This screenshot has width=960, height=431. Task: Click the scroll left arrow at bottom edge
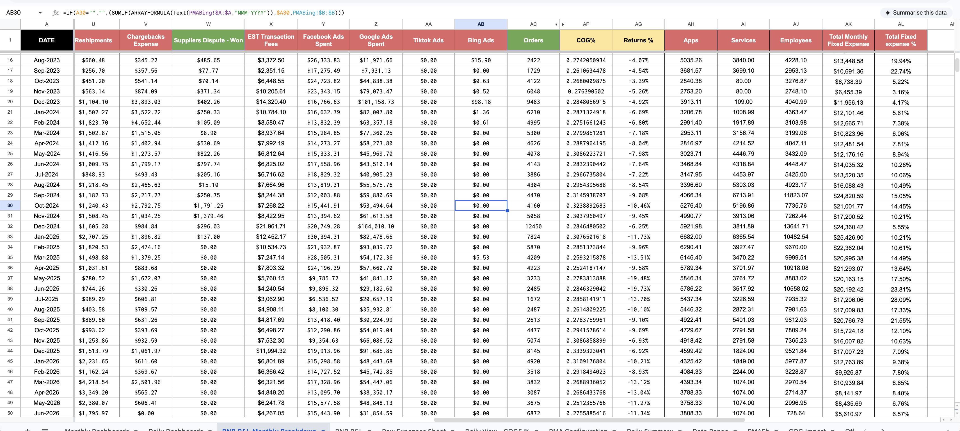(x=944, y=420)
